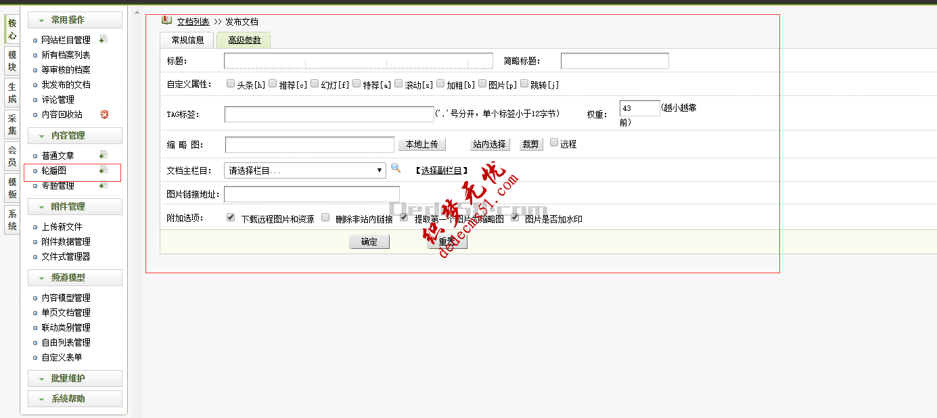This screenshot has width=937, height=418.
Task: Open the 请选择栏目 dropdown
Action: coord(305,170)
